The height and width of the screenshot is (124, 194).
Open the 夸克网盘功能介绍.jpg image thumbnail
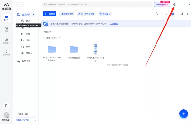96,49
